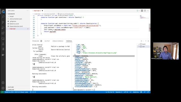The image size is (181, 102).
Task: Switch to the DEBUG CONSOLE tab
Action: click(x=58, y=41)
